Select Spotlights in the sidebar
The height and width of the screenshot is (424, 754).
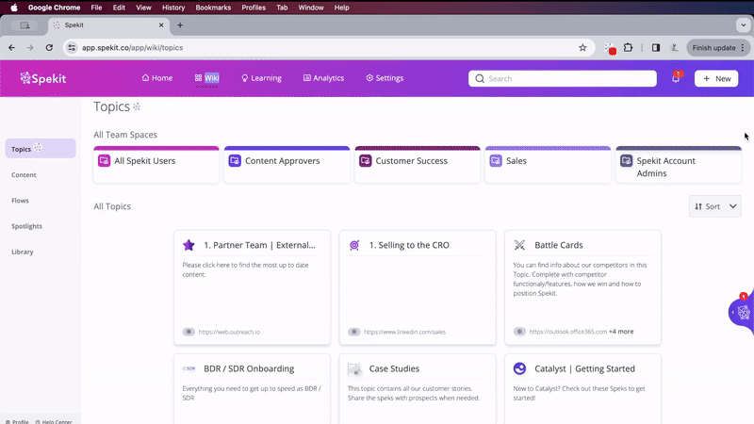[27, 226]
